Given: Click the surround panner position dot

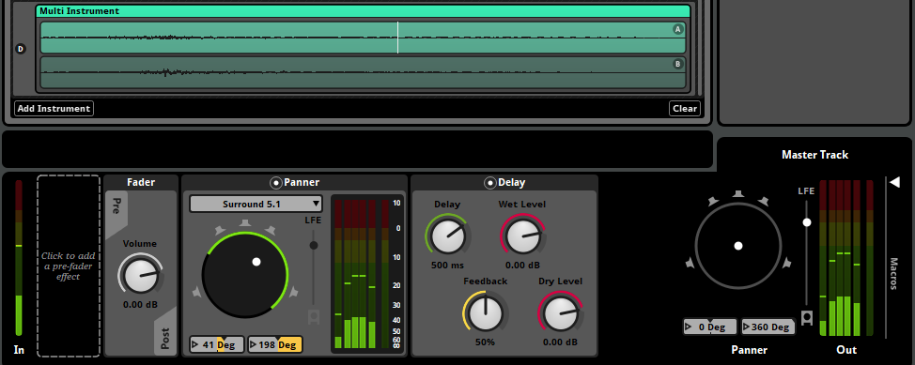Looking at the screenshot, I should tap(256, 262).
